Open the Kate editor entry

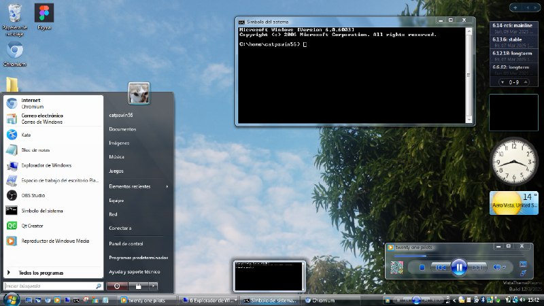point(26,135)
